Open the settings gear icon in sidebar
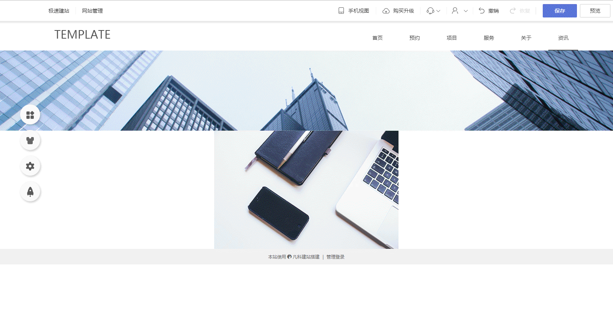 coord(30,166)
